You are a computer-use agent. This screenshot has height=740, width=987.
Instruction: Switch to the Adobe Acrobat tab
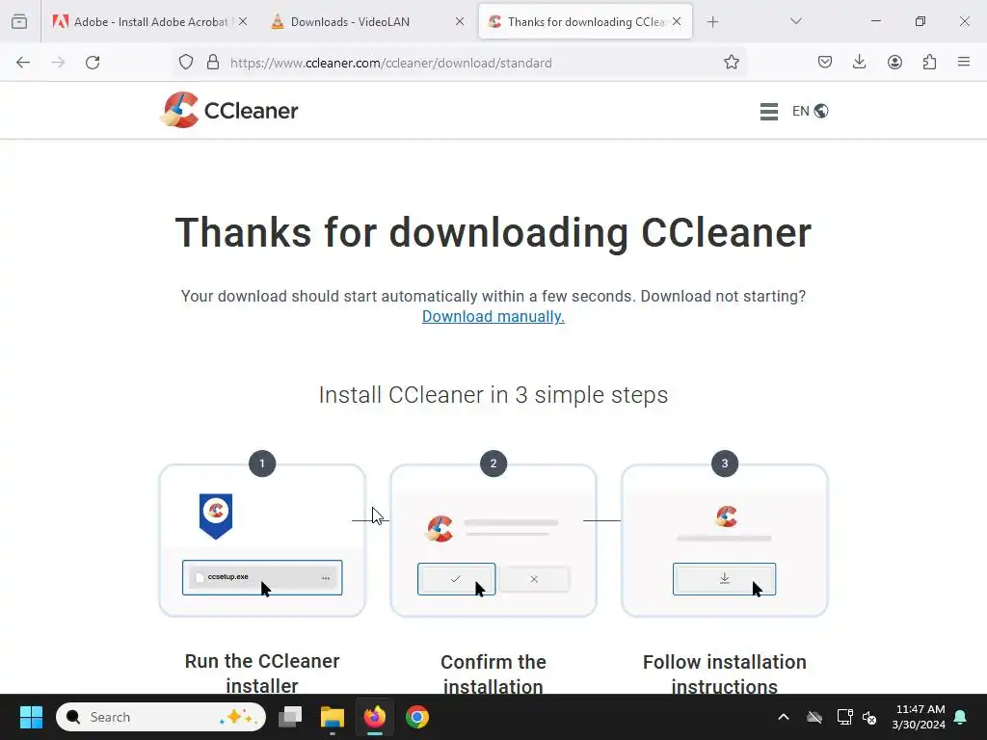(x=143, y=22)
